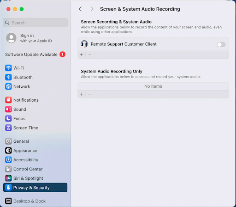Select Desktop & Dock label
Viewport: 236px width, 207px height.
coord(29,201)
